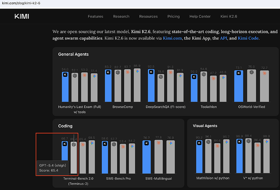Open the Features menu item
The height and width of the screenshot is (190, 280).
[x=95, y=16]
